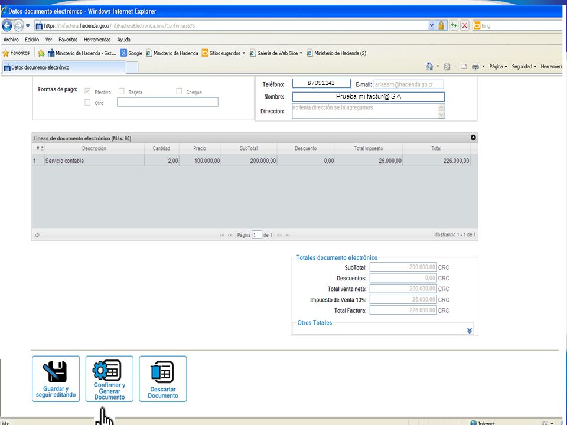Click the Favoritos star button in favorites bar
This screenshot has height=425, width=567.
coord(16,53)
